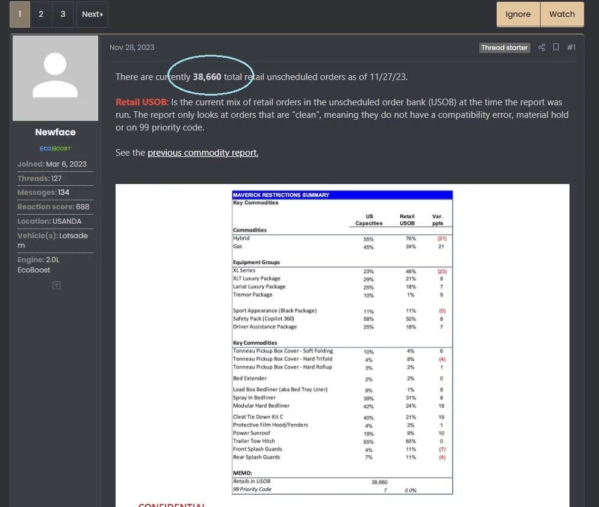The width and height of the screenshot is (599, 507).
Task: Click the Watch thread button
Action: [562, 14]
